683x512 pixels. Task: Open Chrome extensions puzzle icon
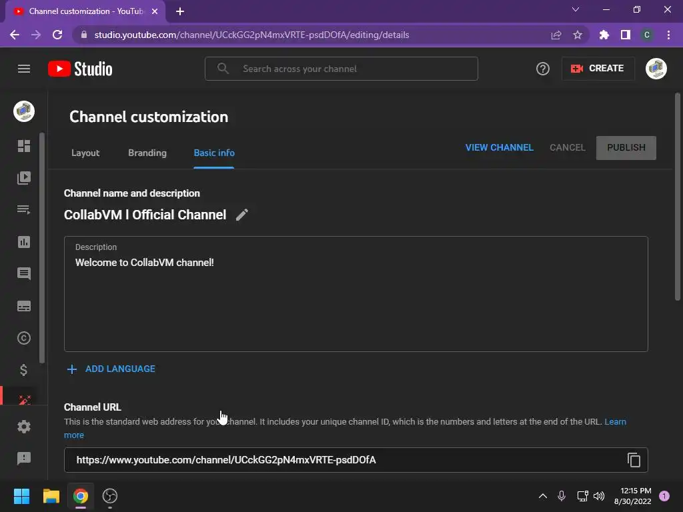[604, 35]
